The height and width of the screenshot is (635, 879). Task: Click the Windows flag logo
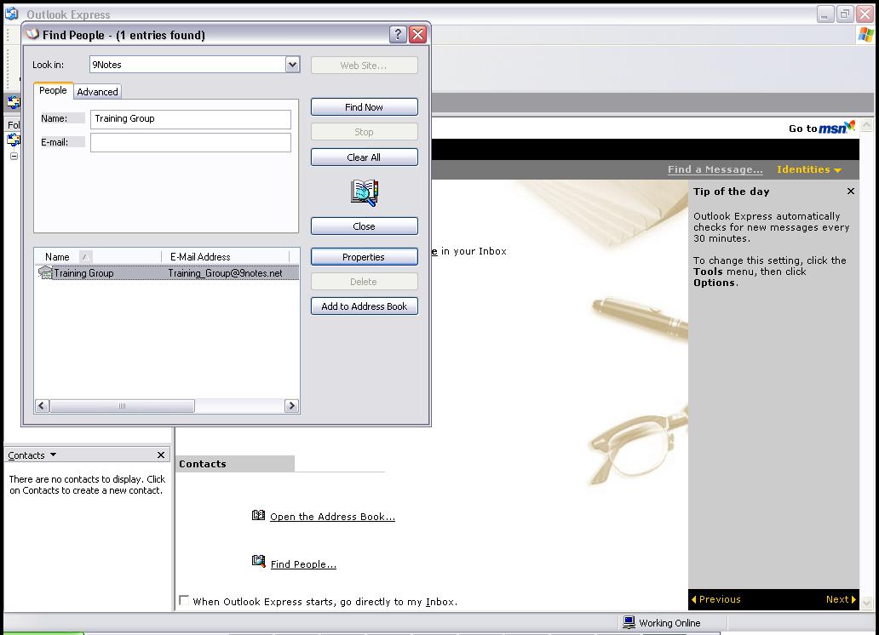(865, 35)
